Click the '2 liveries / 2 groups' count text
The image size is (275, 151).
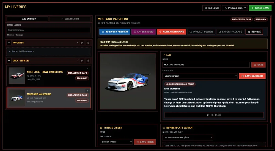[15, 35]
